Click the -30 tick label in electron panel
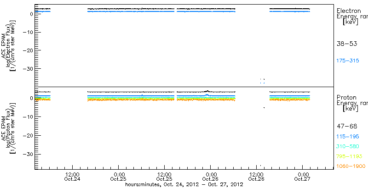The width and height of the screenshot is (368, 188). tap(28, 68)
